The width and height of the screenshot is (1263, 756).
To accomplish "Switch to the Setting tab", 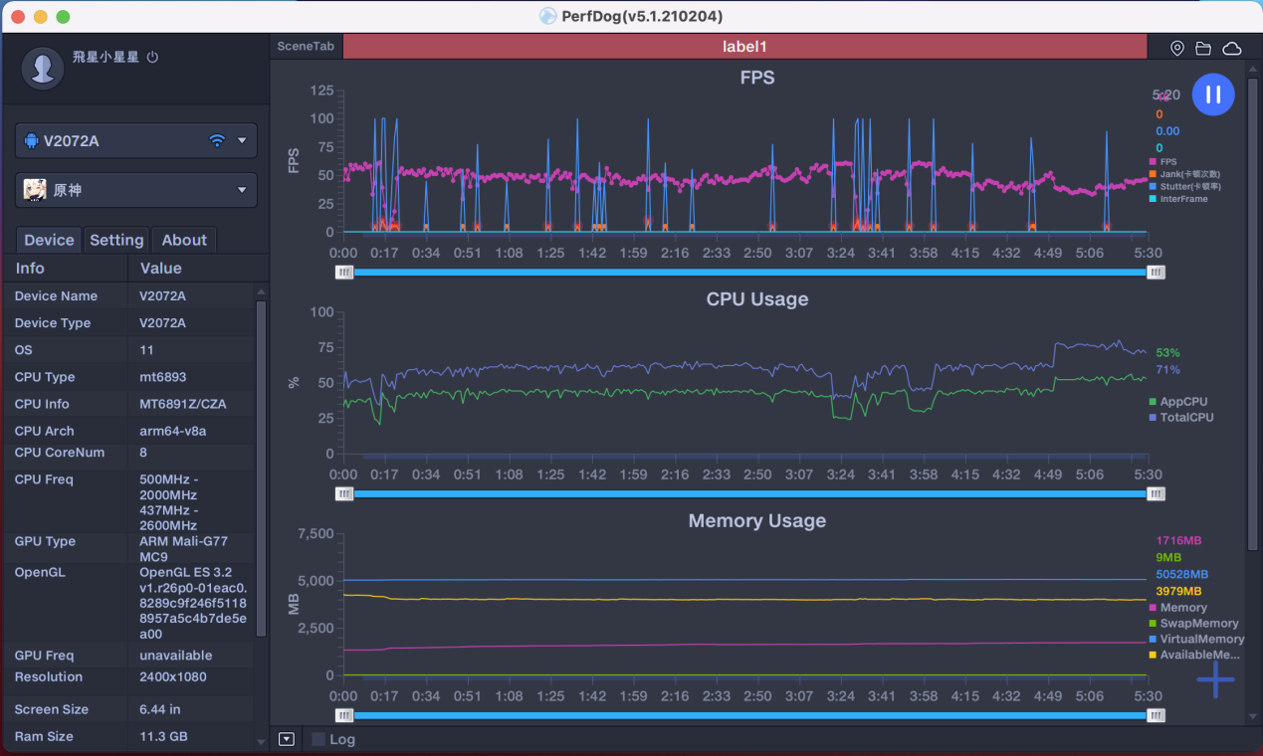I will tap(116, 240).
